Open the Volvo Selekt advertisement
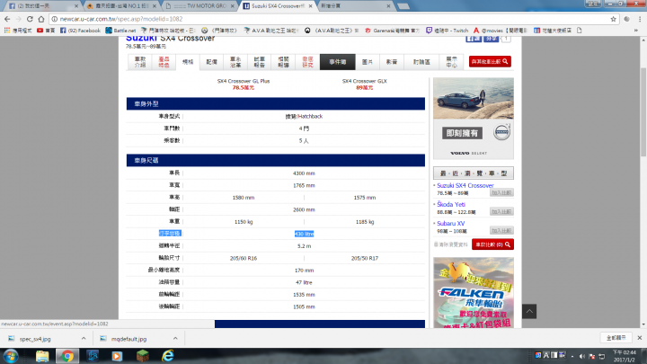Screen dimensions: 647x364 pos(474,118)
